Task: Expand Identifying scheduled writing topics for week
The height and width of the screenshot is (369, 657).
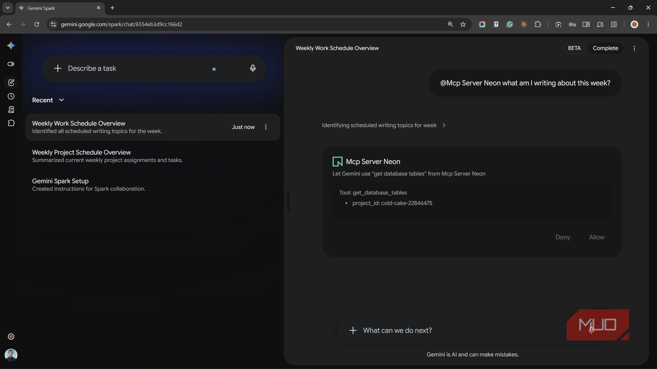Action: (384, 125)
